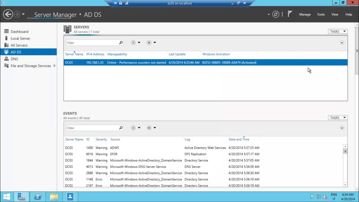The image size is (359, 202).
Task: Sort servers by Server Name column
Action: tap(74, 54)
